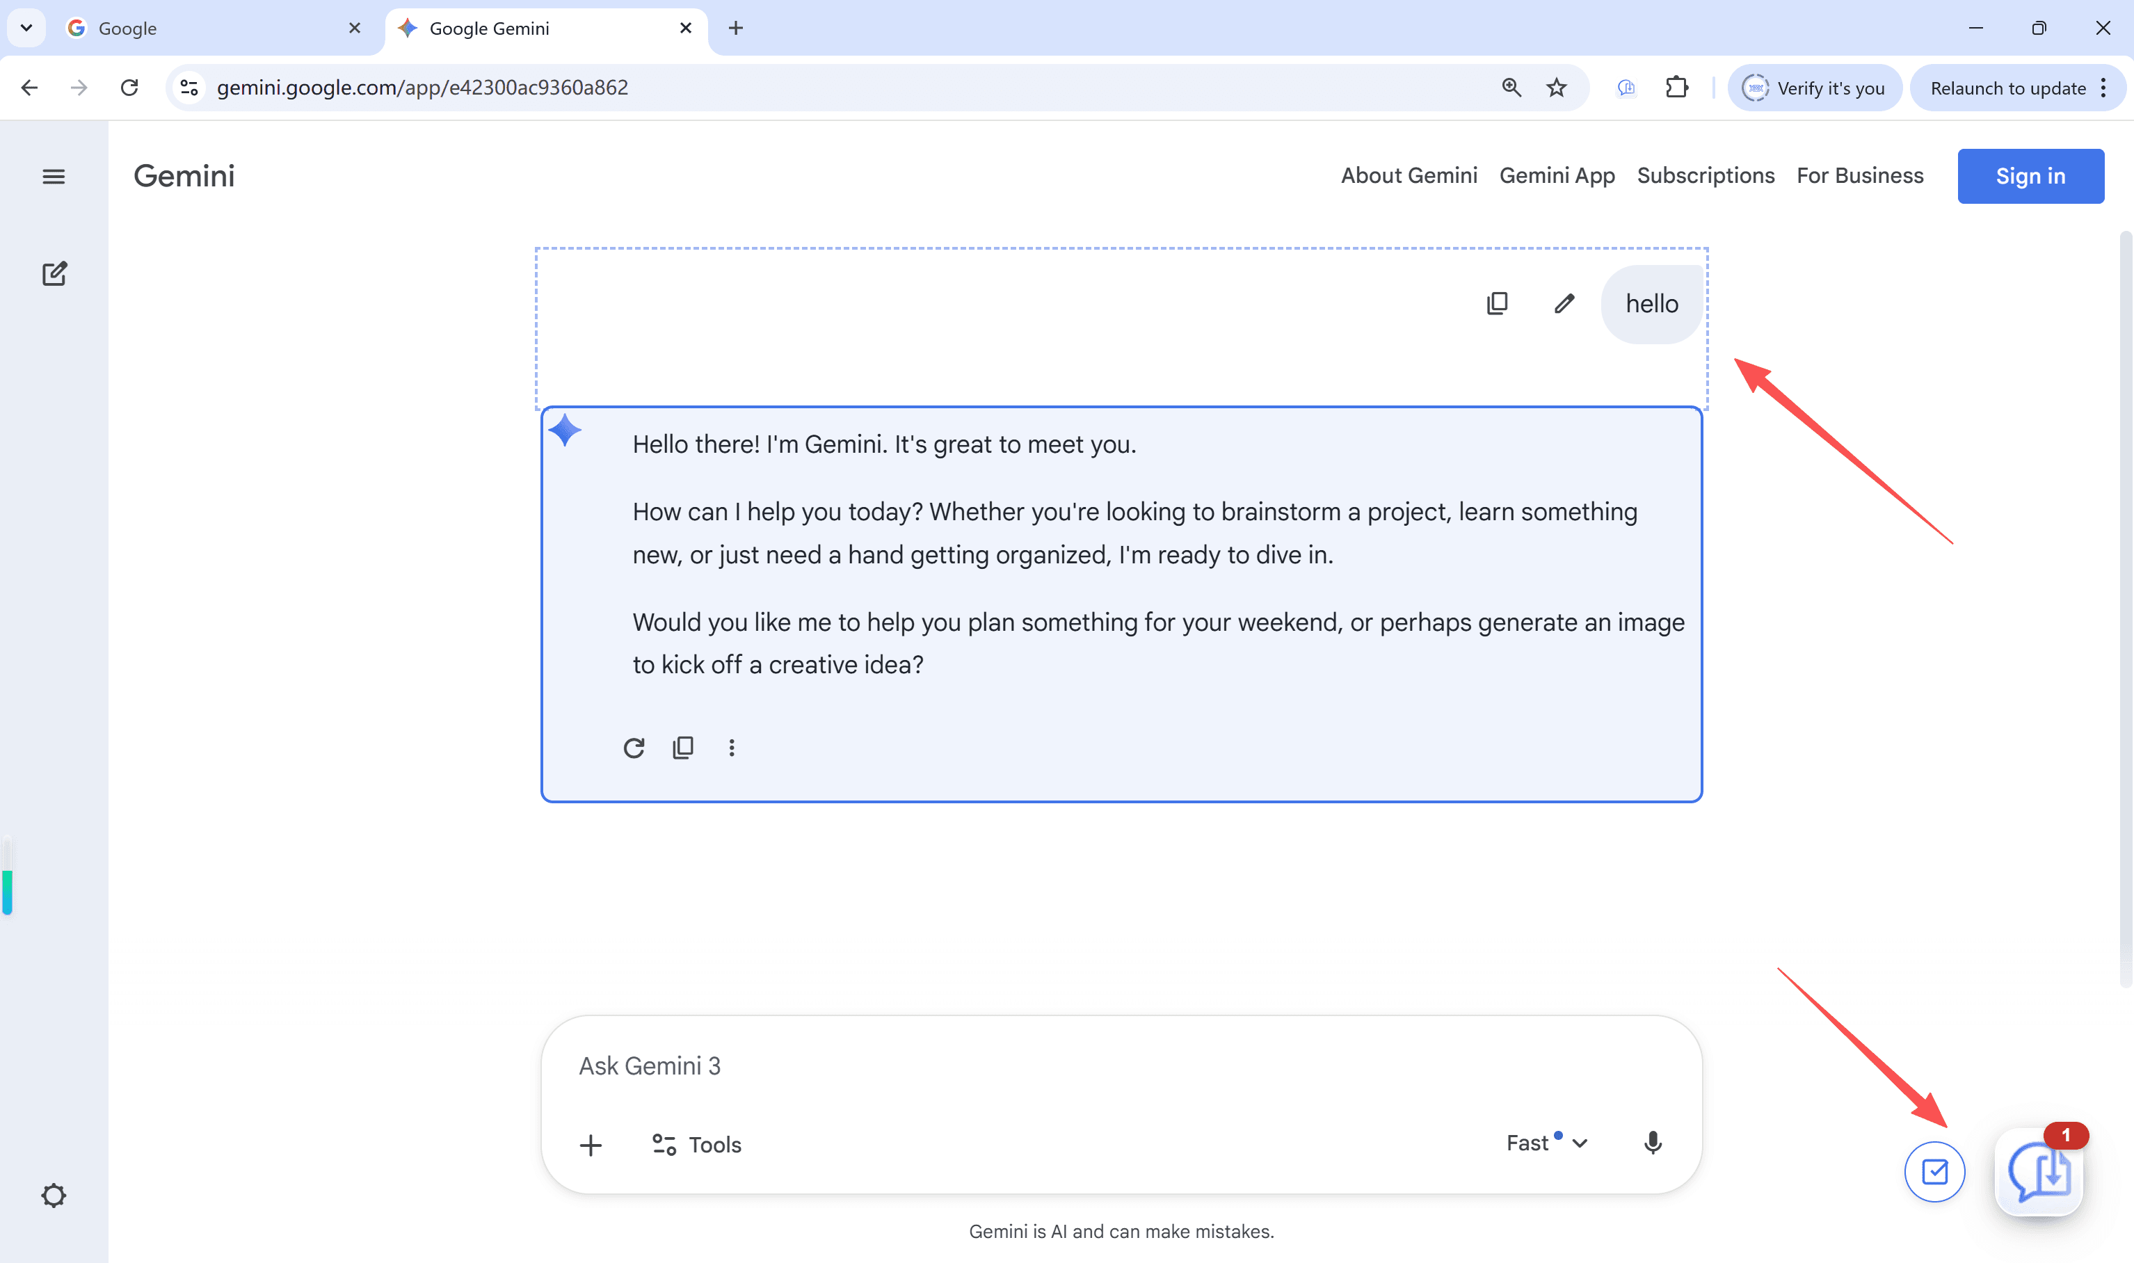The height and width of the screenshot is (1263, 2134).
Task: Regenerate the Gemini response
Action: pyautogui.click(x=634, y=747)
